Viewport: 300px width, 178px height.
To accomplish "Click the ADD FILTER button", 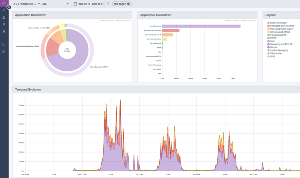I will coord(122,4).
